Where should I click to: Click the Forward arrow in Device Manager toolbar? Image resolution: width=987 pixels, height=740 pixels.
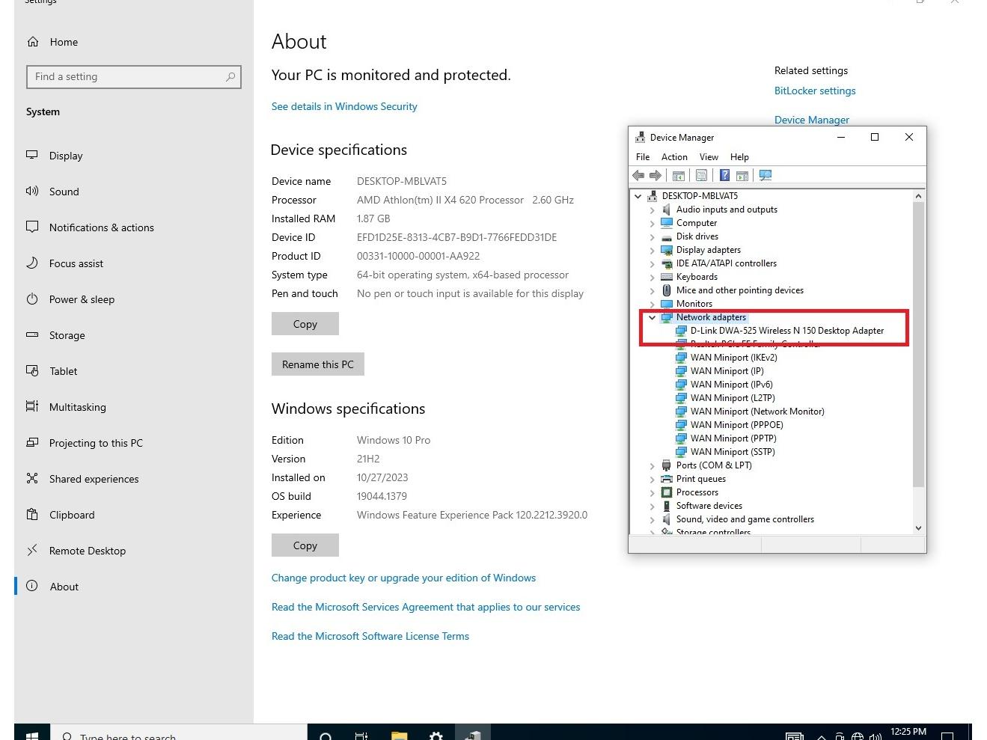tap(656, 176)
